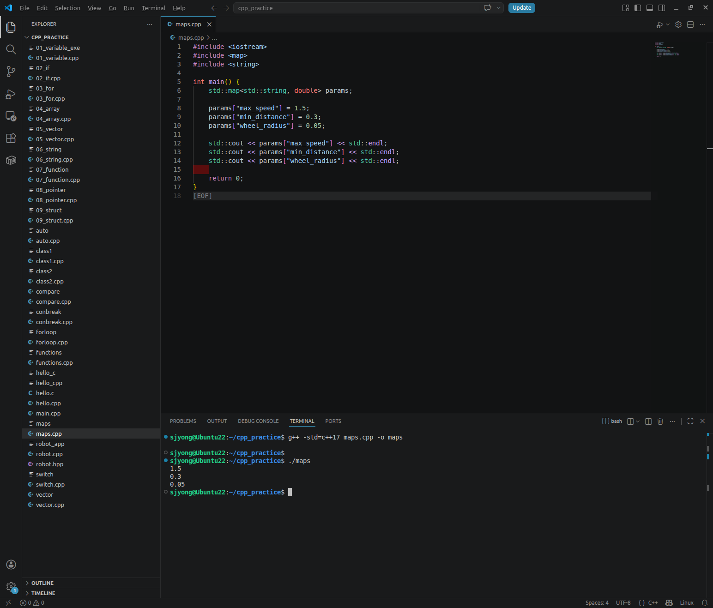The height and width of the screenshot is (608, 713).
Task: Toggle the bottom panel visibility
Action: click(x=650, y=8)
